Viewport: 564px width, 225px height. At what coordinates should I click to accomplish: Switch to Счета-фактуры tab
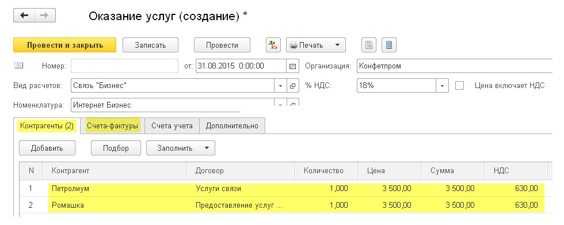[x=113, y=126]
